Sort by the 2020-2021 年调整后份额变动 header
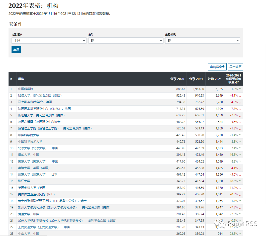Image resolution: width=266 pixels, height=236 pixels. (234, 79)
